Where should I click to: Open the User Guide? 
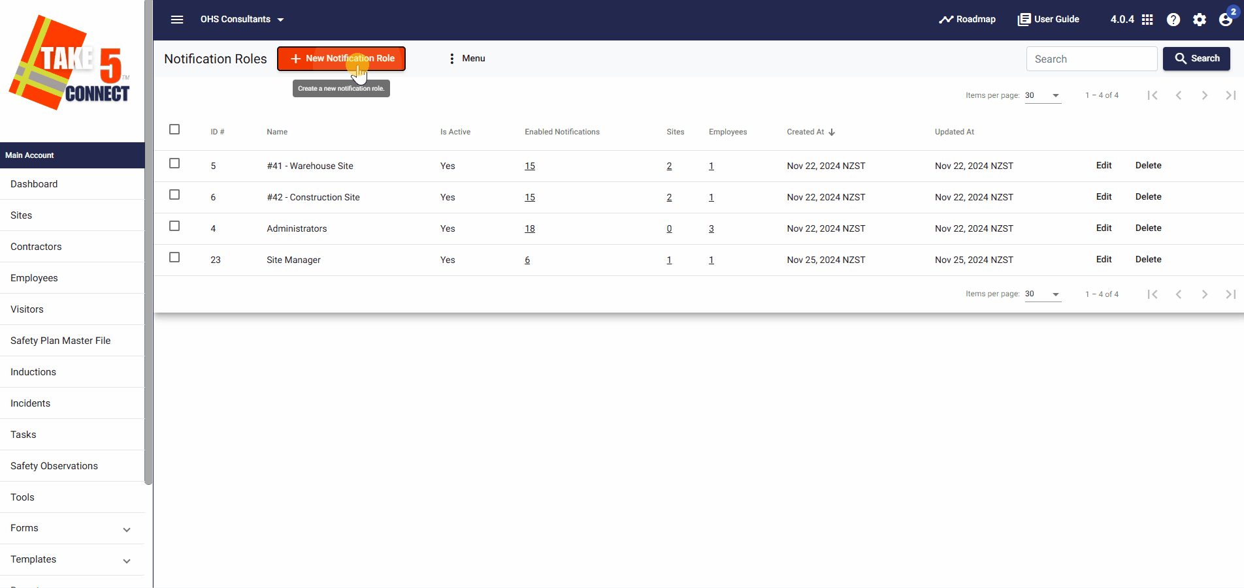1049,20
